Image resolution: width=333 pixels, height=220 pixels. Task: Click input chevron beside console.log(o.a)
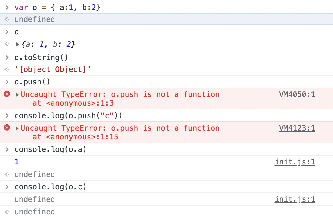(7, 149)
